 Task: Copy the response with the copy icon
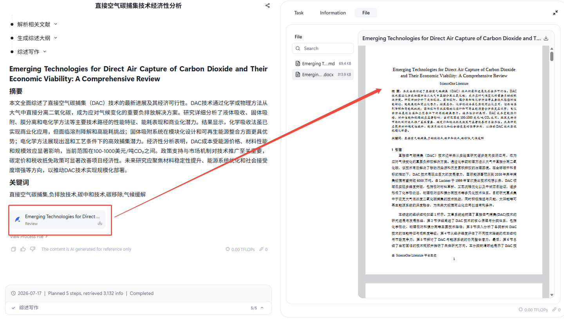click(x=14, y=249)
